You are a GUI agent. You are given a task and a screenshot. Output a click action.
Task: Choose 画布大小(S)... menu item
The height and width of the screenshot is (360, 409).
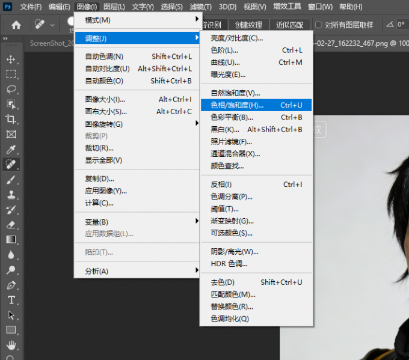click(x=137, y=112)
